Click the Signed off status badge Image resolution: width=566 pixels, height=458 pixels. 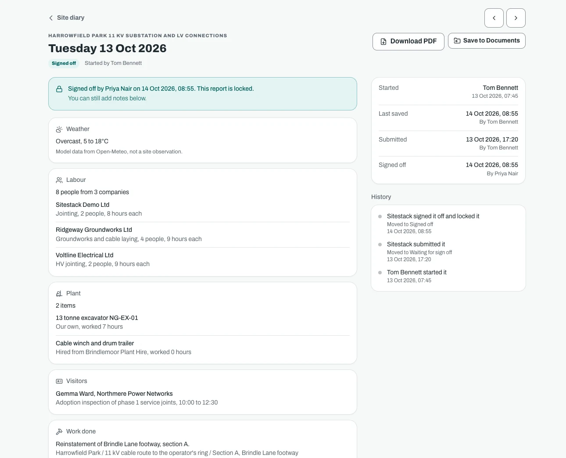click(x=64, y=63)
